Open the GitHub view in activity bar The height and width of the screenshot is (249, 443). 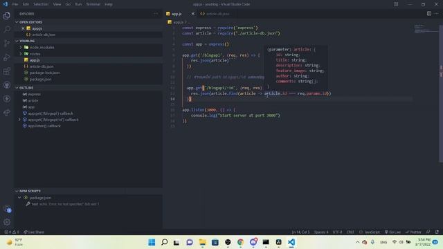click(7, 84)
